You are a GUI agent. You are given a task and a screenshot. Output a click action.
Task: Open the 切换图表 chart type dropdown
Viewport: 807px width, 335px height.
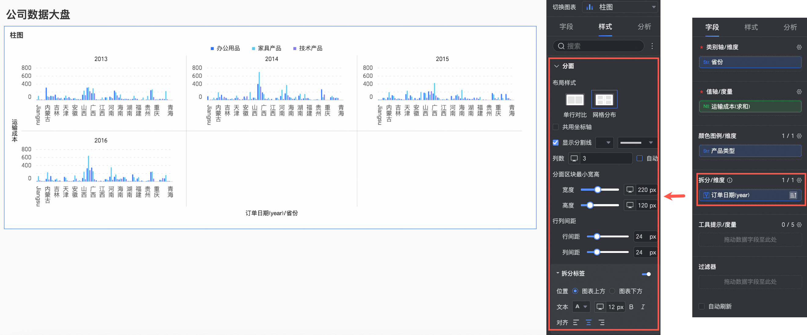620,7
